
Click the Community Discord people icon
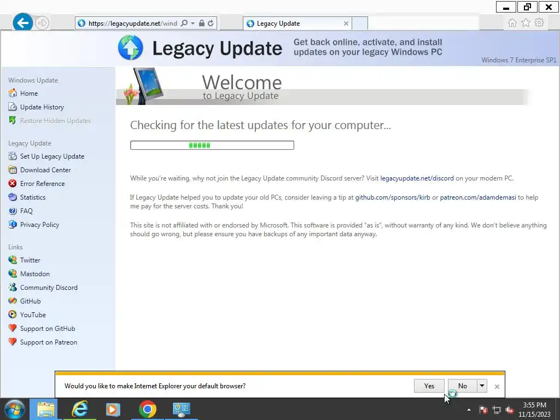click(x=13, y=287)
